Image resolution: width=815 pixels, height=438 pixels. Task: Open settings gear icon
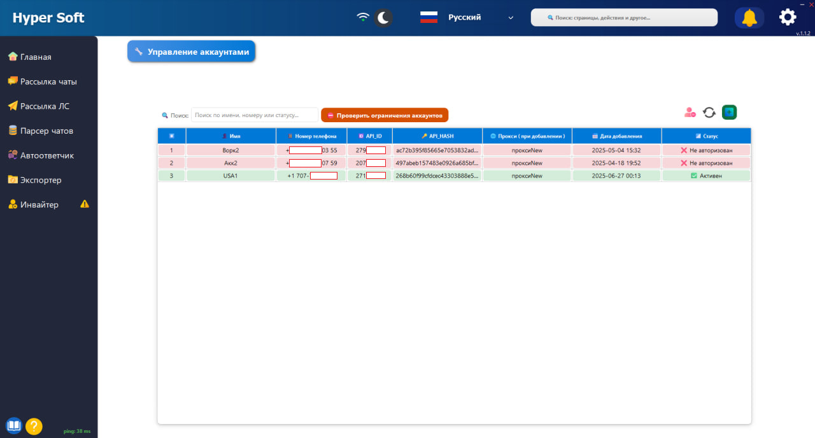coord(788,17)
